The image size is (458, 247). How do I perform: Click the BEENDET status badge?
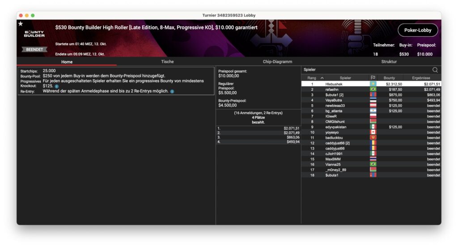coord(34,50)
